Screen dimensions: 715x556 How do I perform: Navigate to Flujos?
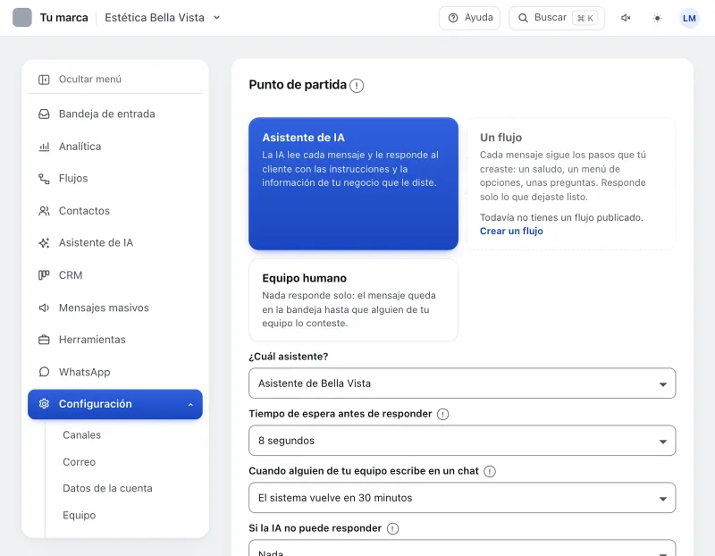(115, 179)
